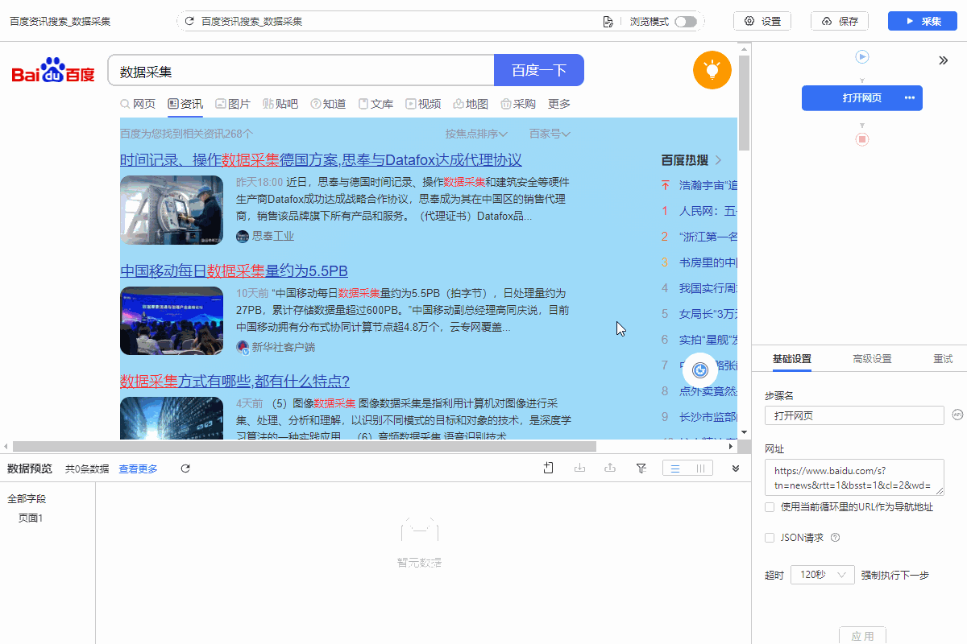Switch data preview to row list view
The height and width of the screenshot is (644, 967).
tap(675, 469)
